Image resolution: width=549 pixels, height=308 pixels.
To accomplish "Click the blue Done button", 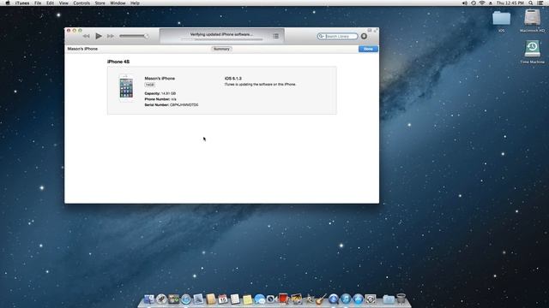I will (x=368, y=49).
